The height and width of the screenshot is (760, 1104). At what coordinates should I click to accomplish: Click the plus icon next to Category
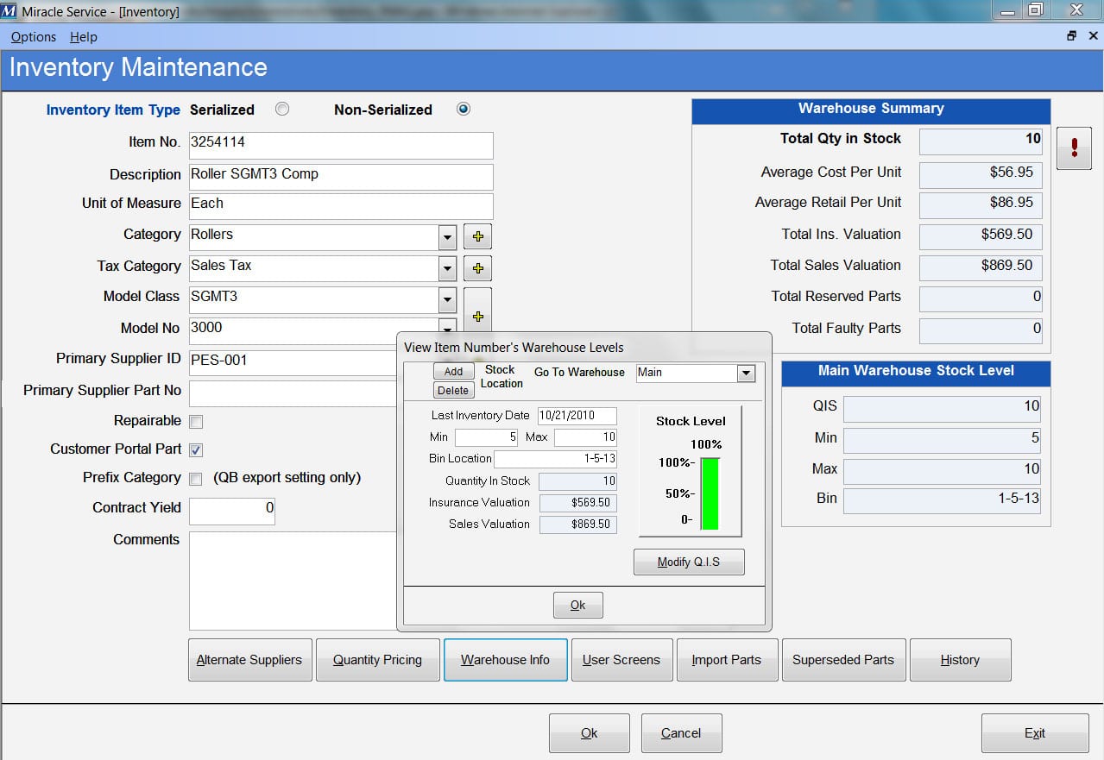coord(477,236)
